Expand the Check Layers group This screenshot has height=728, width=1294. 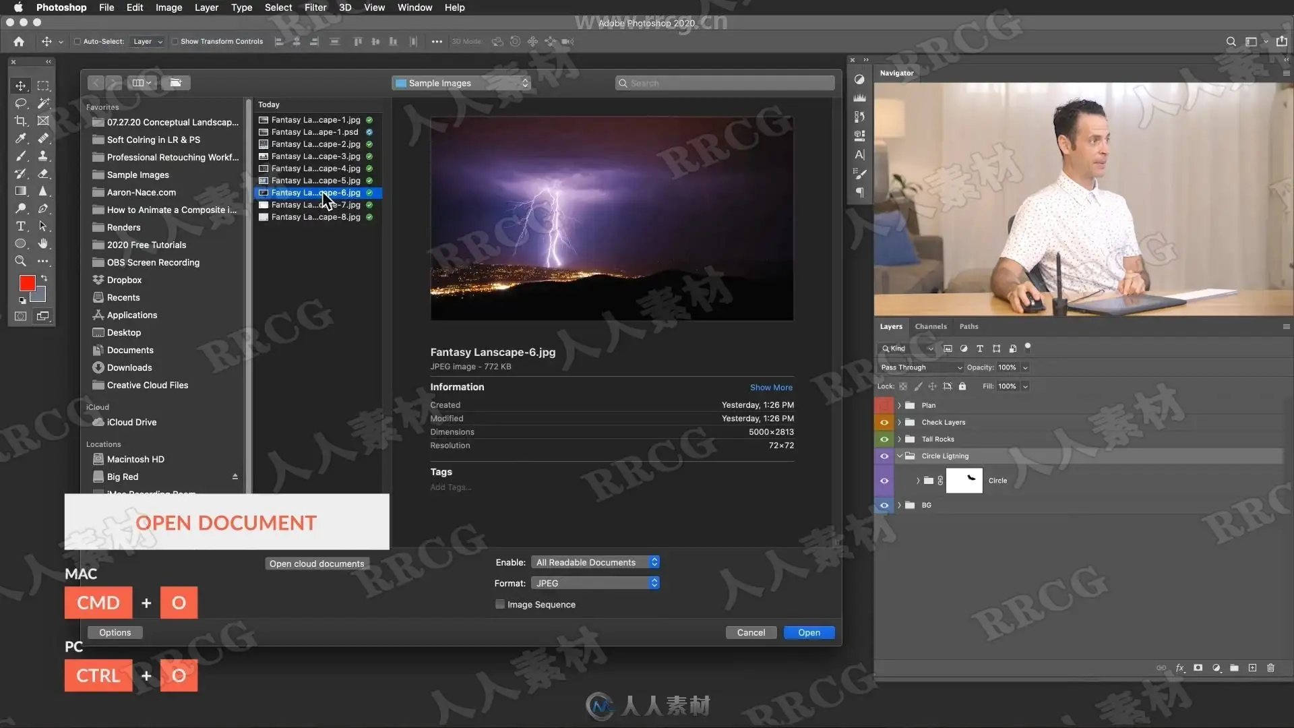pyautogui.click(x=899, y=423)
